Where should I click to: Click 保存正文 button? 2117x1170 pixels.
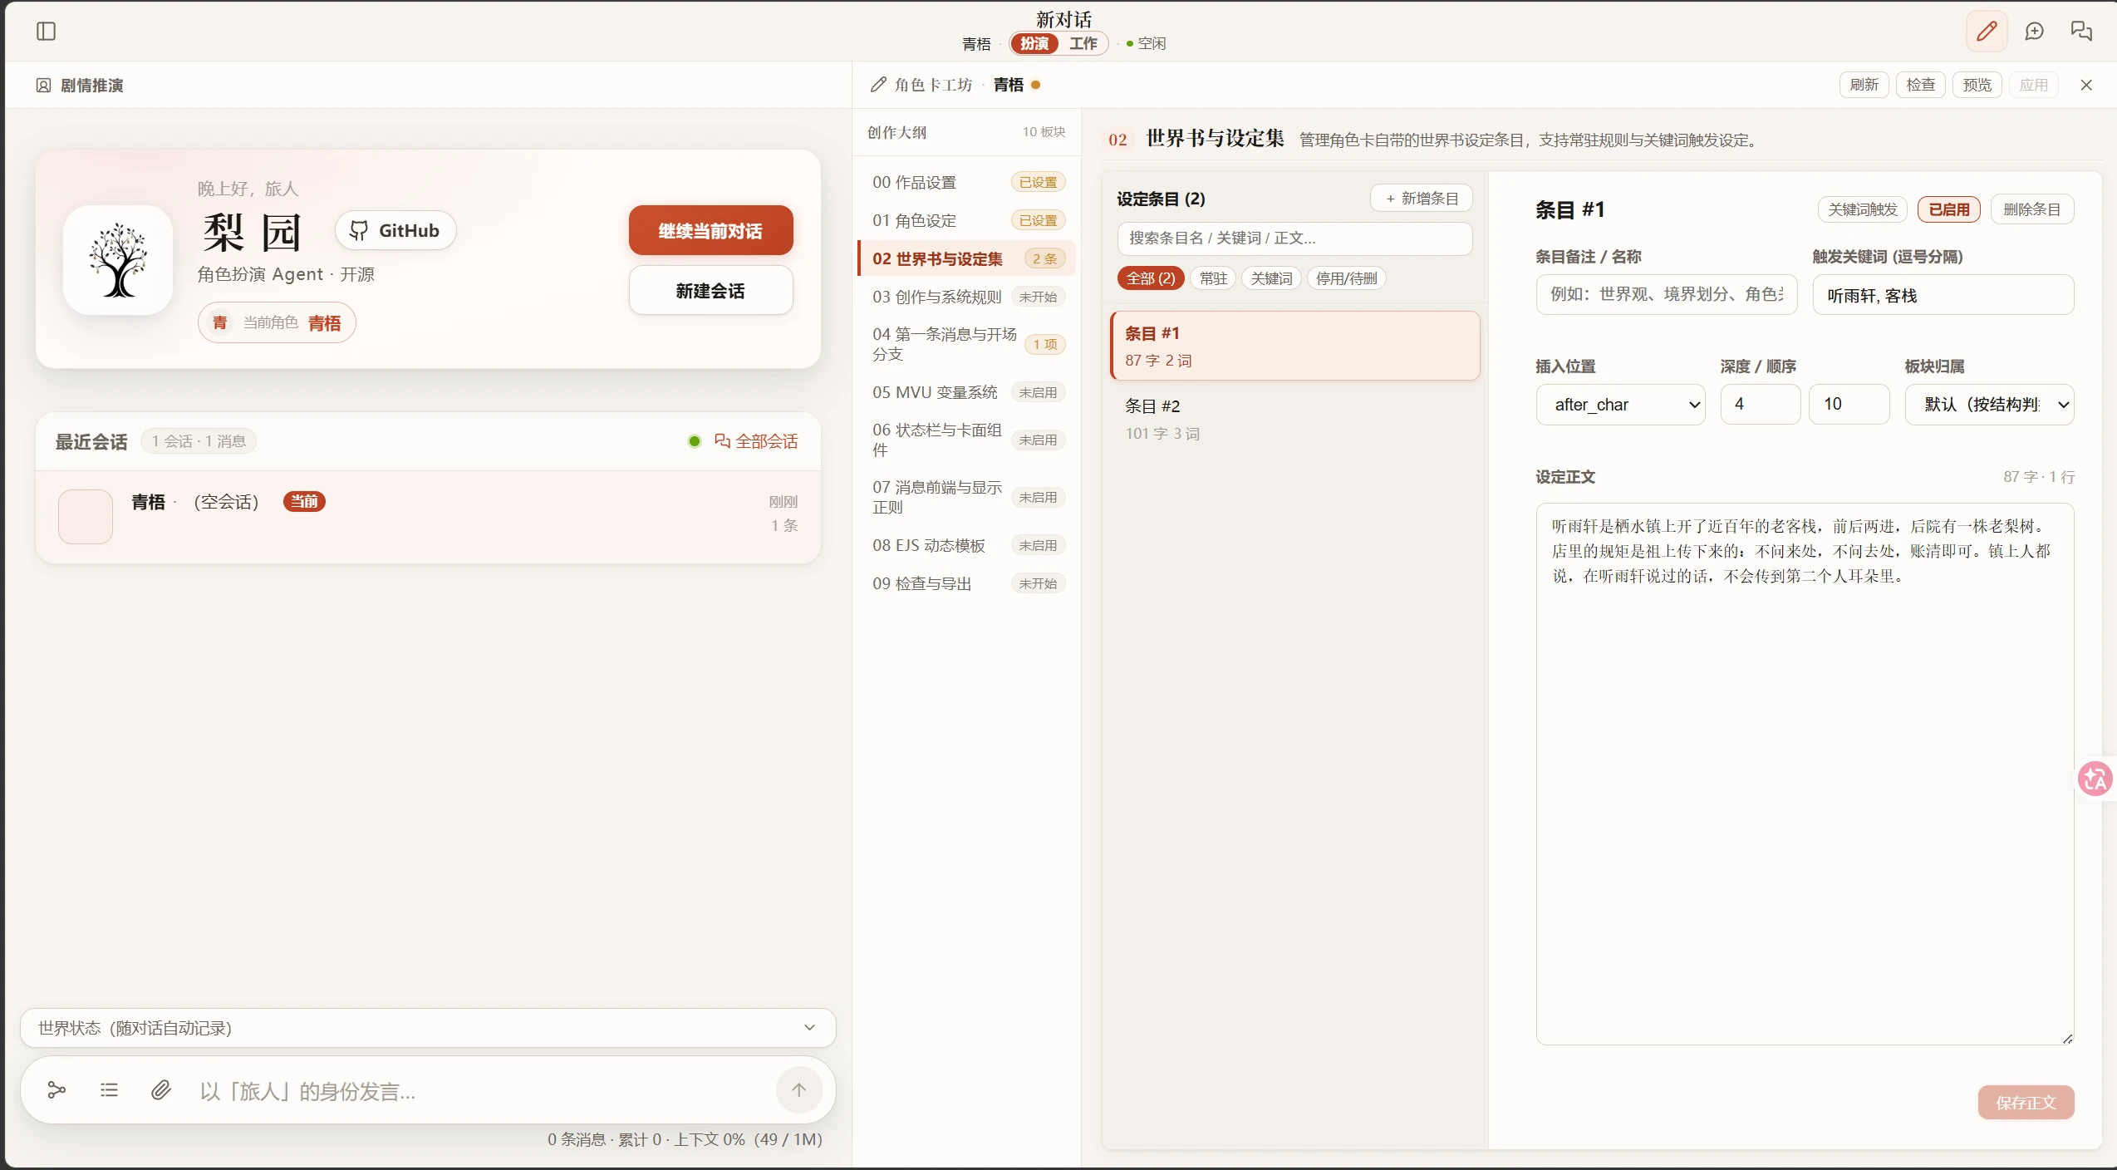2026,1103
